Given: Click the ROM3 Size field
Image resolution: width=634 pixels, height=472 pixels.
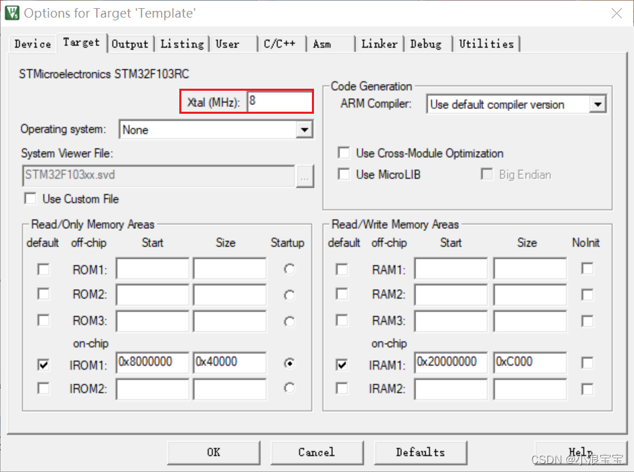Looking at the screenshot, I should (229, 321).
